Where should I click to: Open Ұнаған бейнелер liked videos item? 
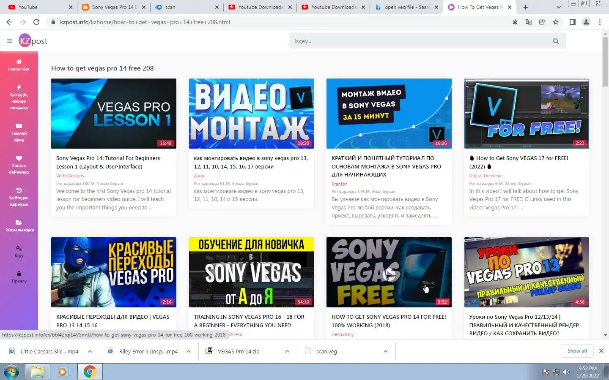pyautogui.click(x=19, y=165)
